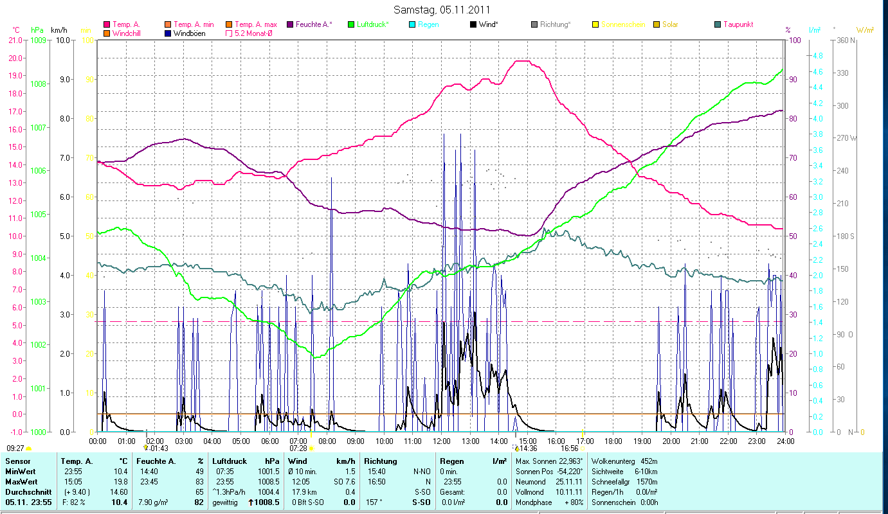The height and width of the screenshot is (514, 888).
Task: Click the pink Temp. A. legend swatch
Action: click(x=107, y=25)
